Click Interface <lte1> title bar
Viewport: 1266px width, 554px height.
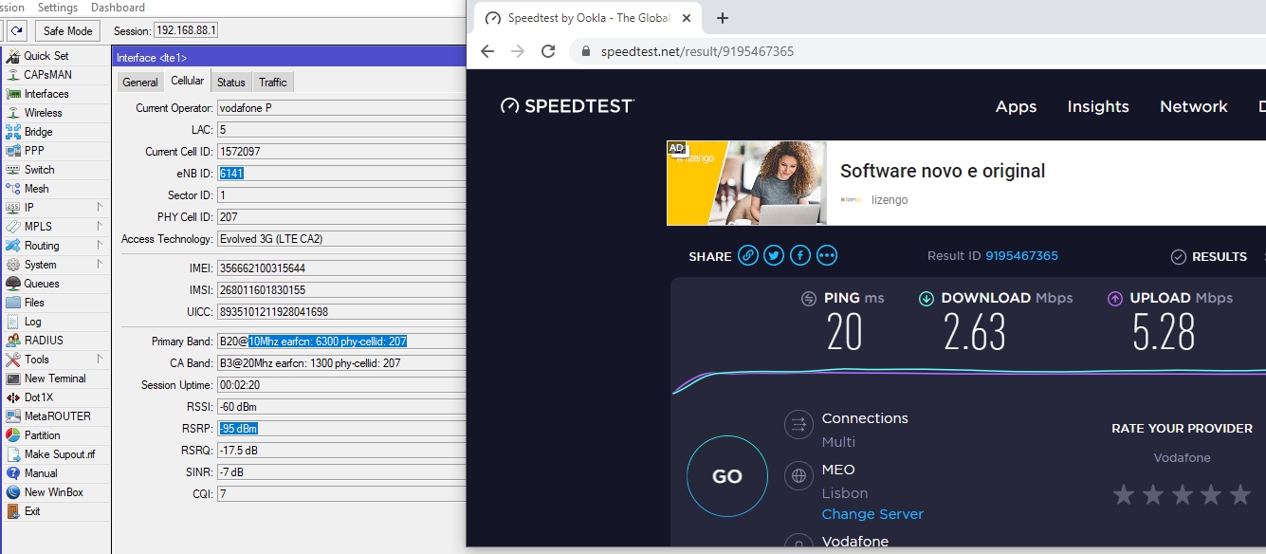point(289,58)
